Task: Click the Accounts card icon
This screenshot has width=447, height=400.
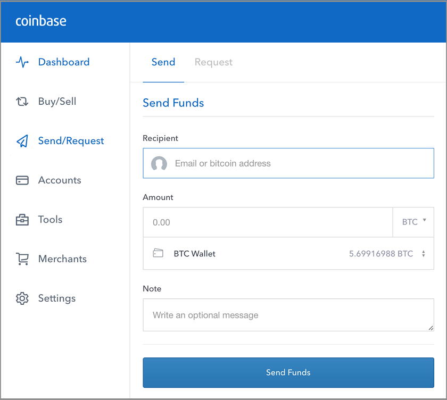Action: click(22, 180)
